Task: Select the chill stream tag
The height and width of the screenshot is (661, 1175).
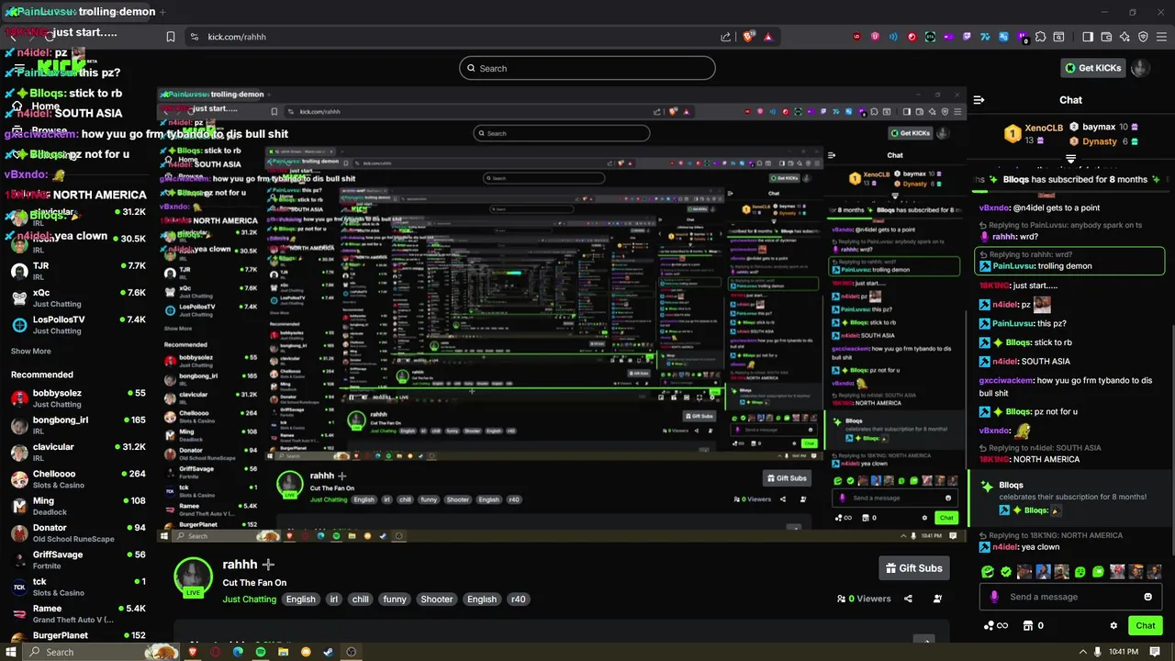Action: click(360, 599)
